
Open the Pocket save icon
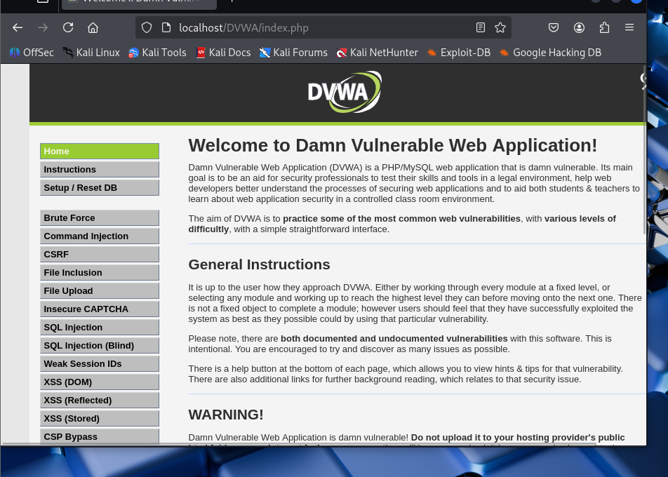(554, 27)
